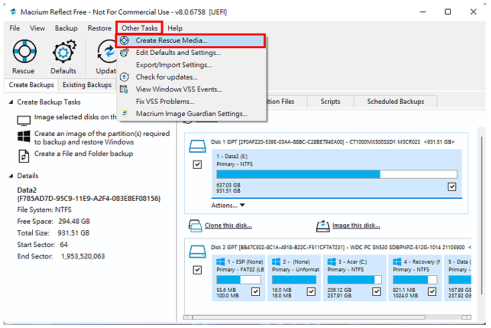Toggle the Data2 (E:) partition checkbox

coord(452,187)
